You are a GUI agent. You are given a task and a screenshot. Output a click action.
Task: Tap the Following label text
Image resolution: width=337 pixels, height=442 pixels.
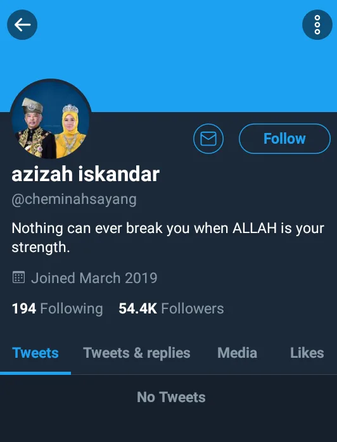coord(72,308)
